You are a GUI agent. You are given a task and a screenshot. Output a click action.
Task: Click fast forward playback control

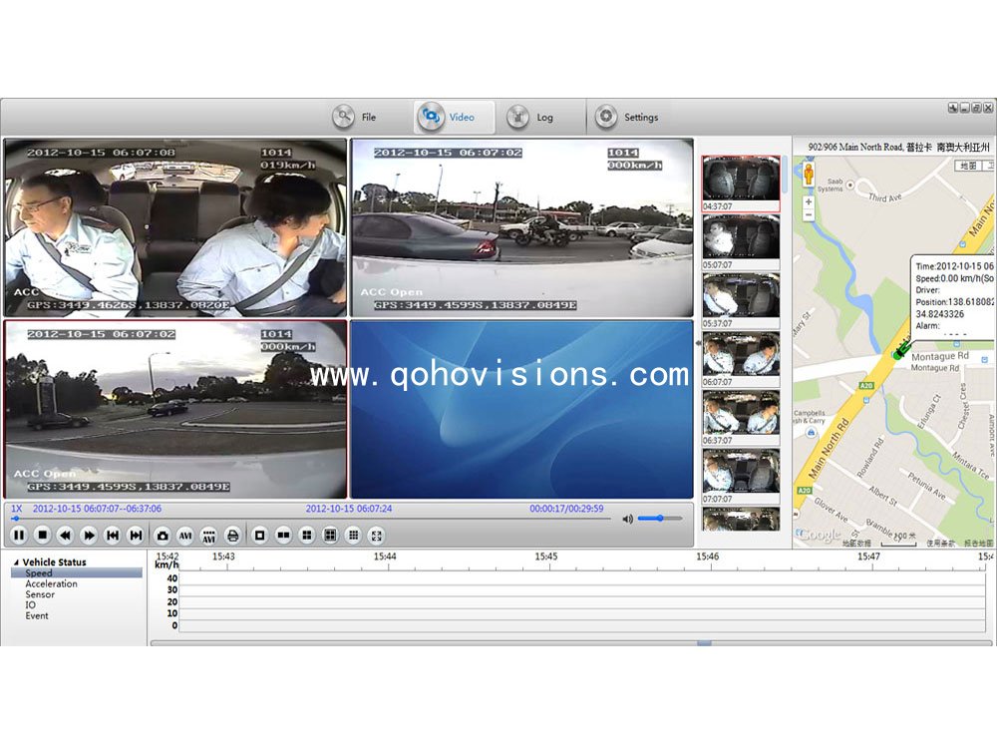[x=87, y=536]
